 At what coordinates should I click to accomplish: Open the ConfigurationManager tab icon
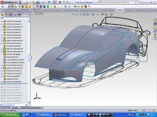coord(11,15)
